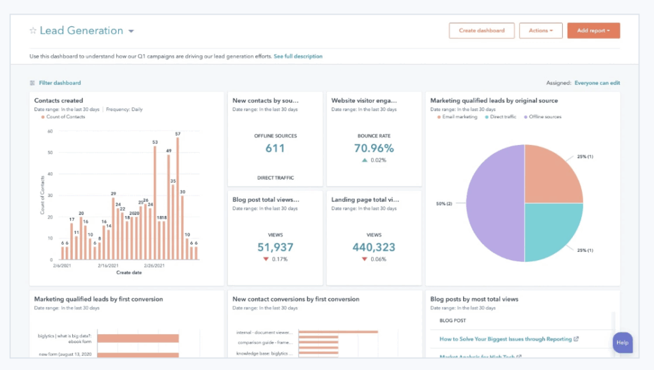Click the Landing page total views title
Viewport: 654px width, 370px height.
coord(365,200)
